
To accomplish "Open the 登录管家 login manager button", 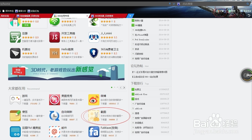I will (x=246, y=11).
